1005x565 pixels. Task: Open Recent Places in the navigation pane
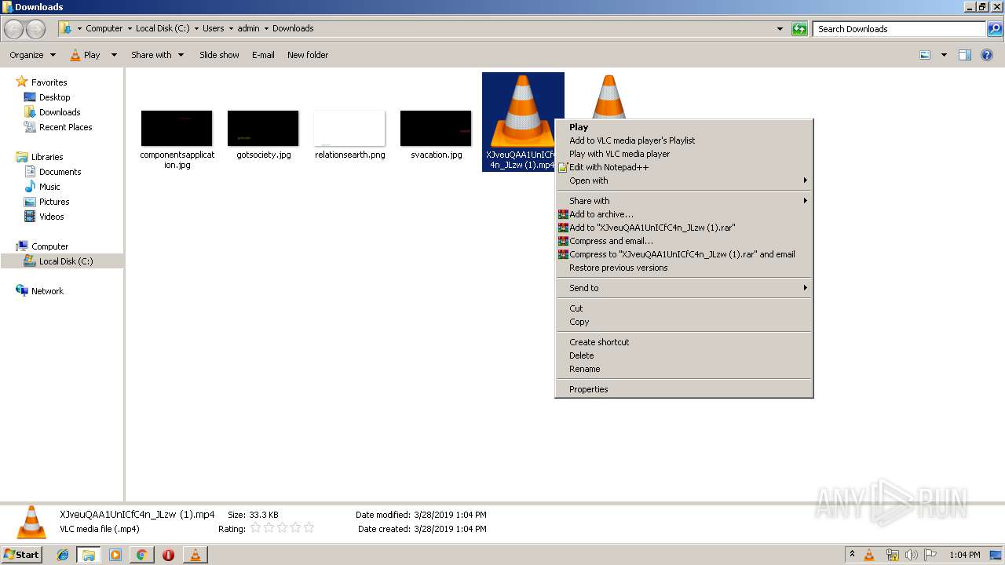tap(65, 127)
